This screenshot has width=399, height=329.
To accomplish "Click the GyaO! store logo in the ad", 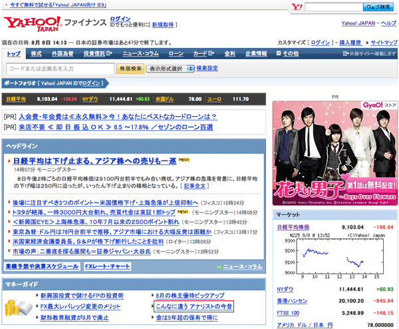I will pyautogui.click(x=374, y=106).
